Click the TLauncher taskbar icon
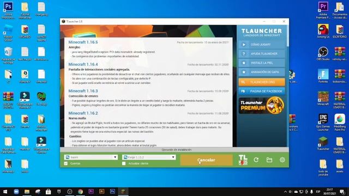This screenshot has width=349, height=196. click(x=123, y=192)
